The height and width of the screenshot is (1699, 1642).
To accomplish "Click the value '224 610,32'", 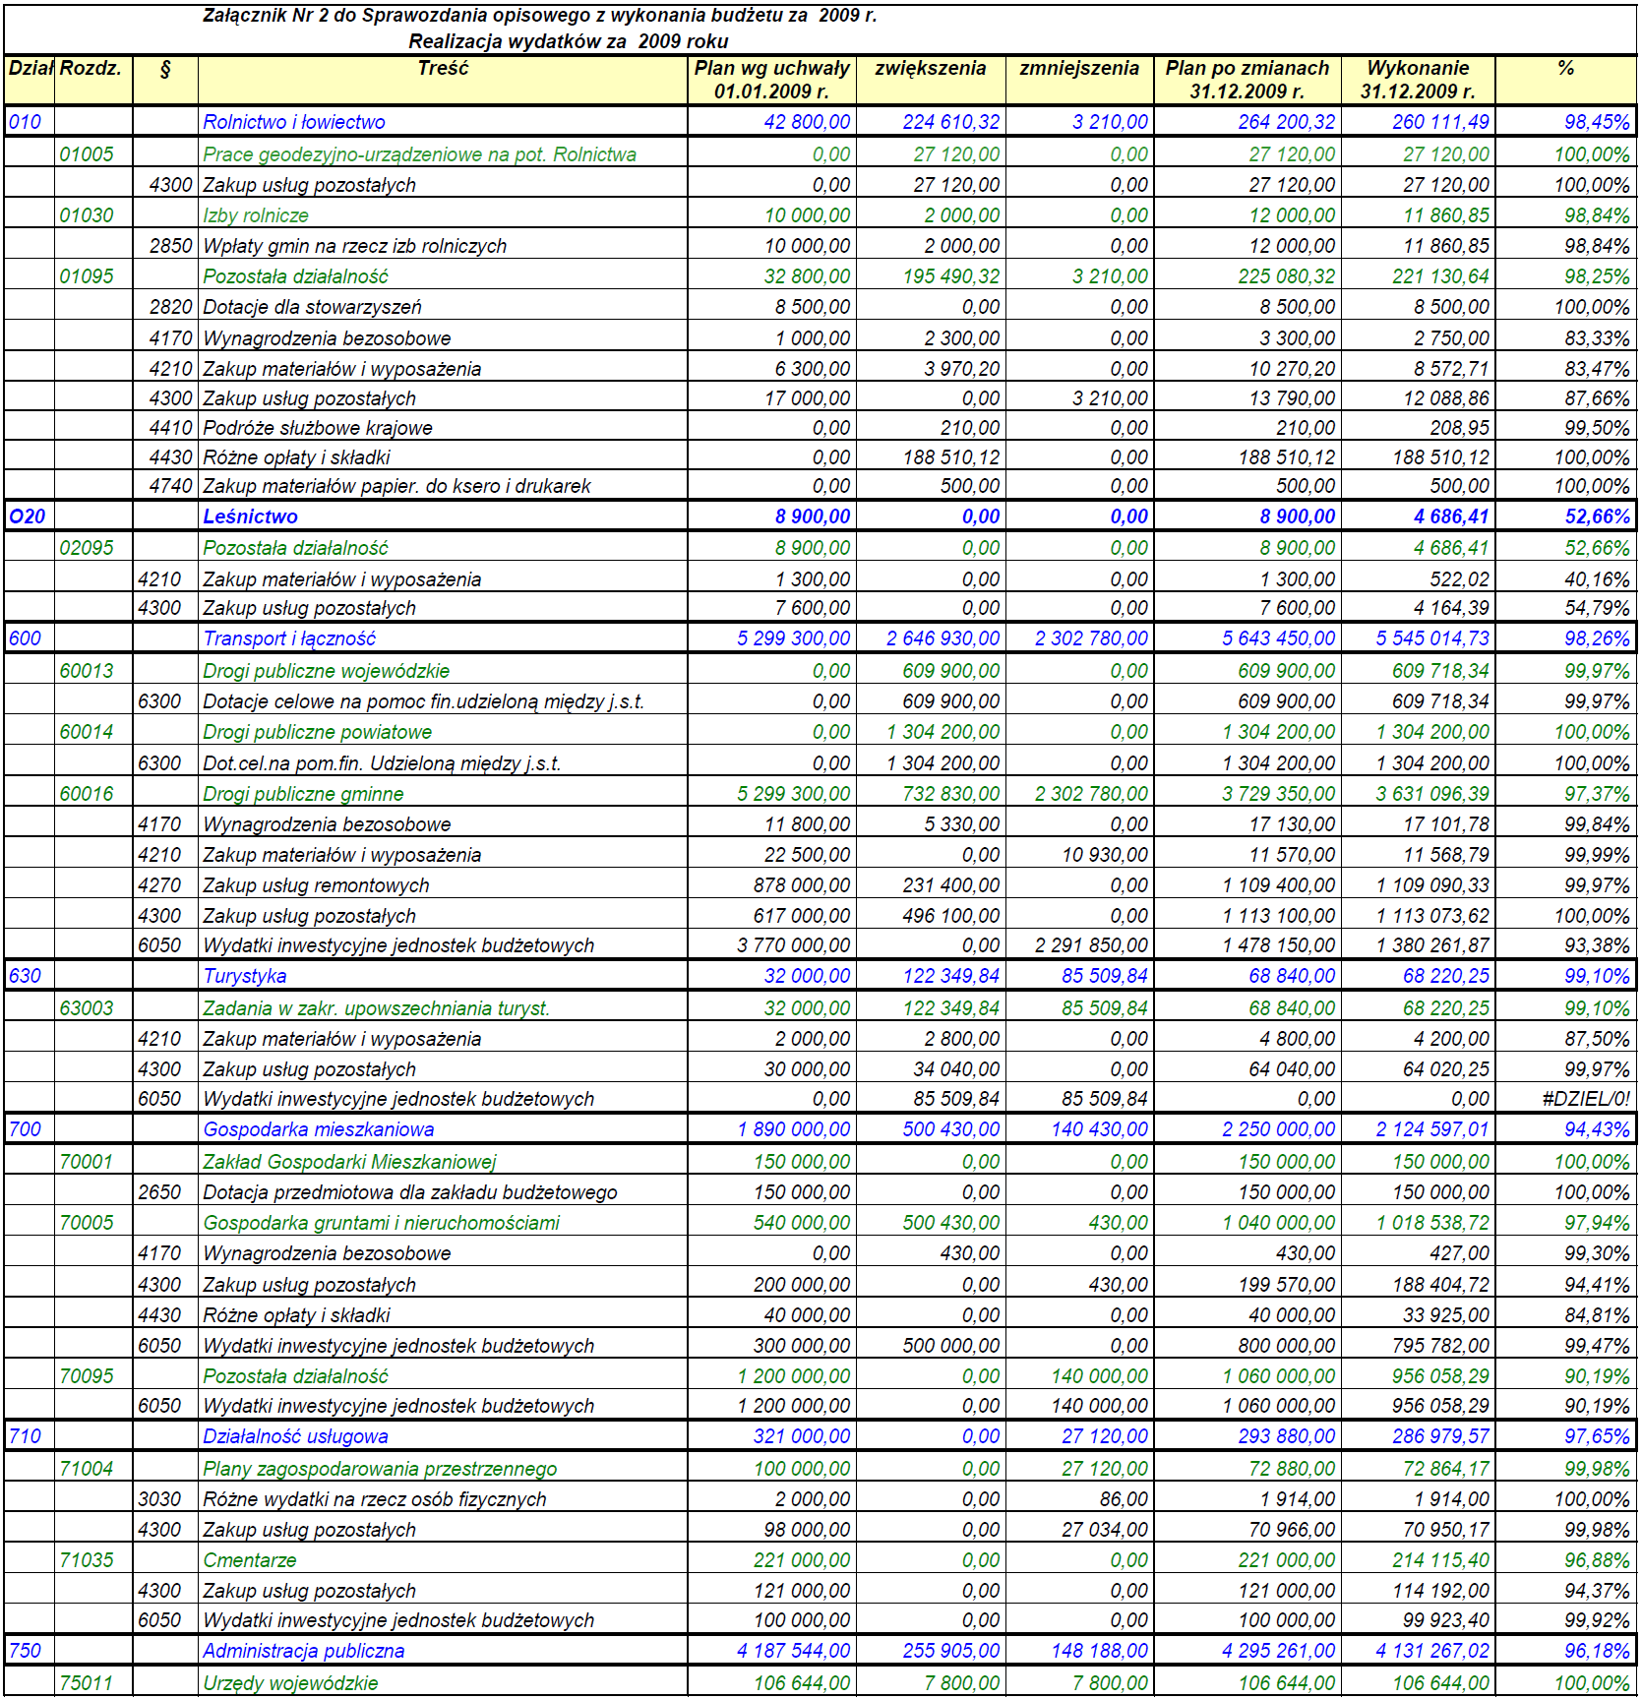I will 951,122.
